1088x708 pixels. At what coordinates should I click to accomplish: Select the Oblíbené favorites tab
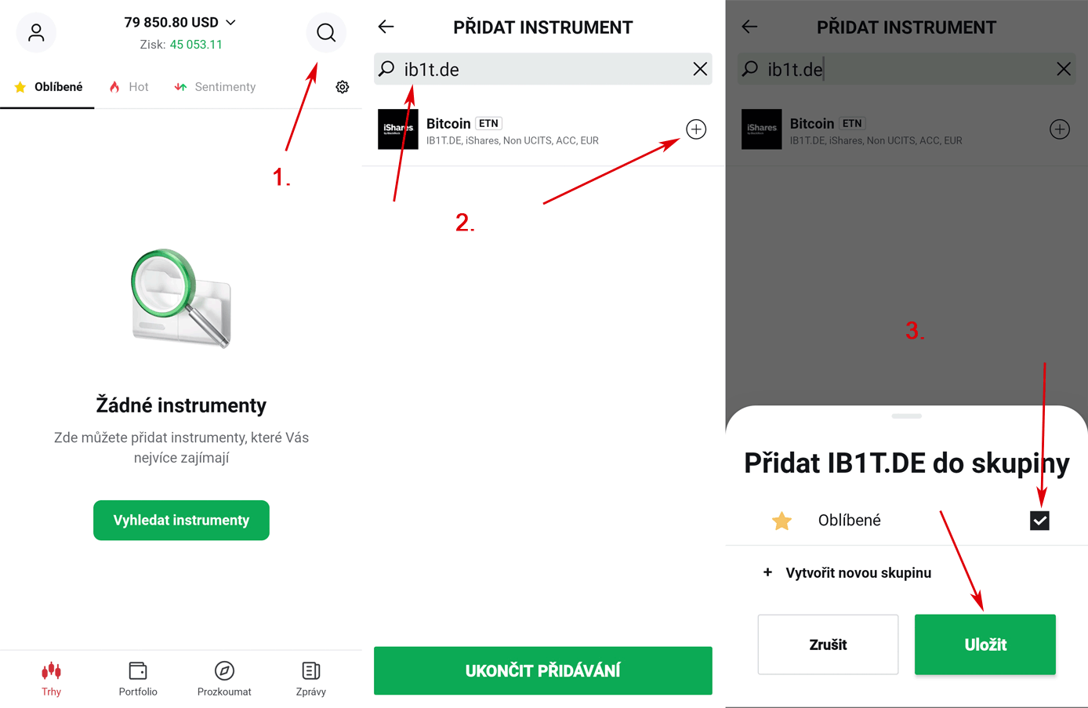(49, 87)
